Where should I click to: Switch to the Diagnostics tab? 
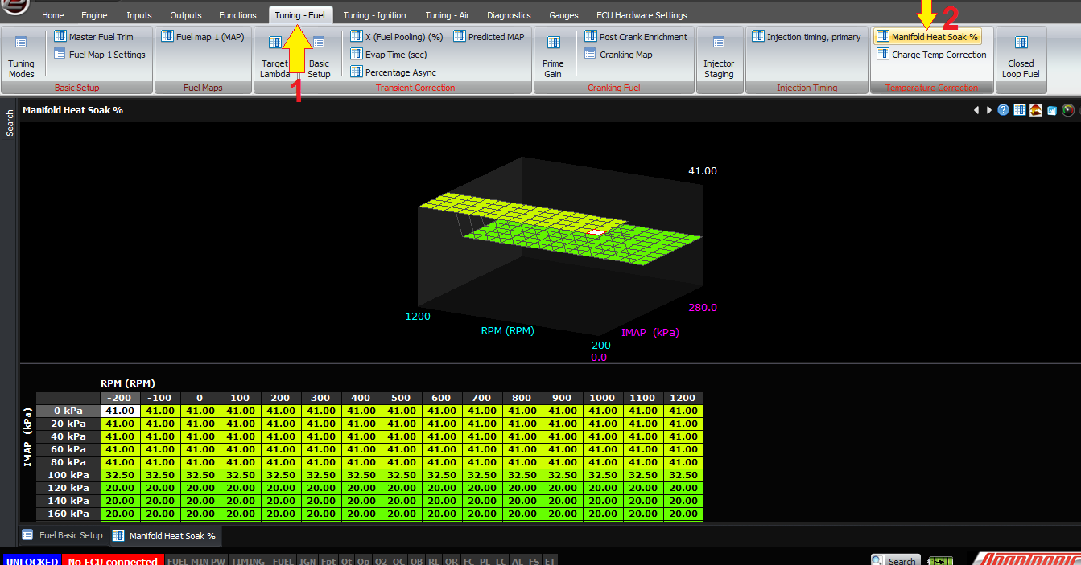(x=509, y=15)
